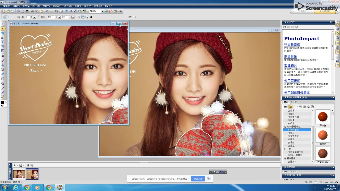Select the Transform tool in toolbox

click(3, 50)
